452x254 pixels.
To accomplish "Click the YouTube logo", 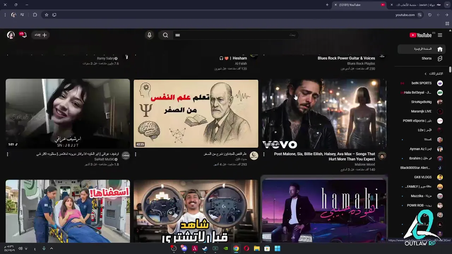I will tap(421, 35).
